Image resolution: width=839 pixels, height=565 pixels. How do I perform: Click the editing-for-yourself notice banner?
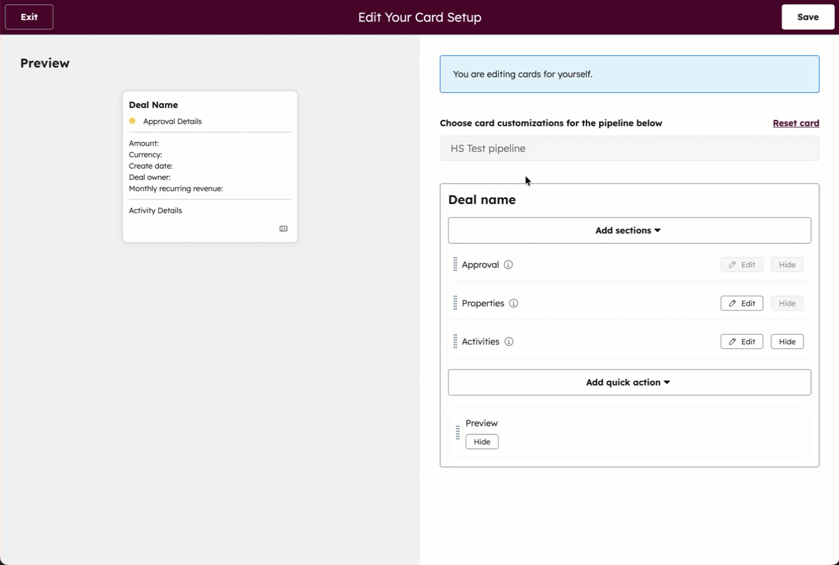(x=629, y=73)
